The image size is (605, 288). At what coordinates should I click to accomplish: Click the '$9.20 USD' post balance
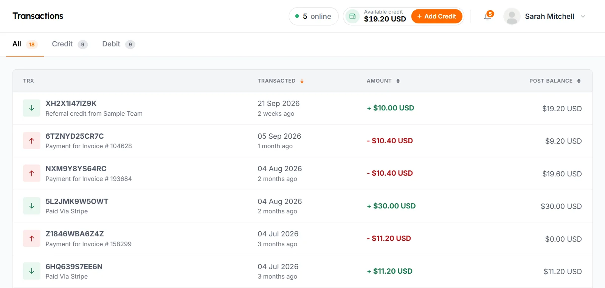pos(563,141)
